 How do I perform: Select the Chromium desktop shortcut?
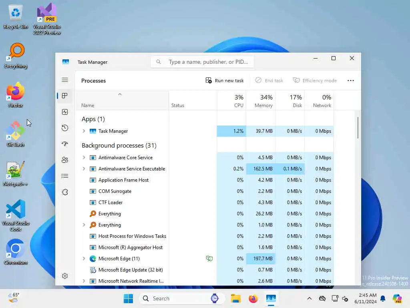(x=16, y=252)
